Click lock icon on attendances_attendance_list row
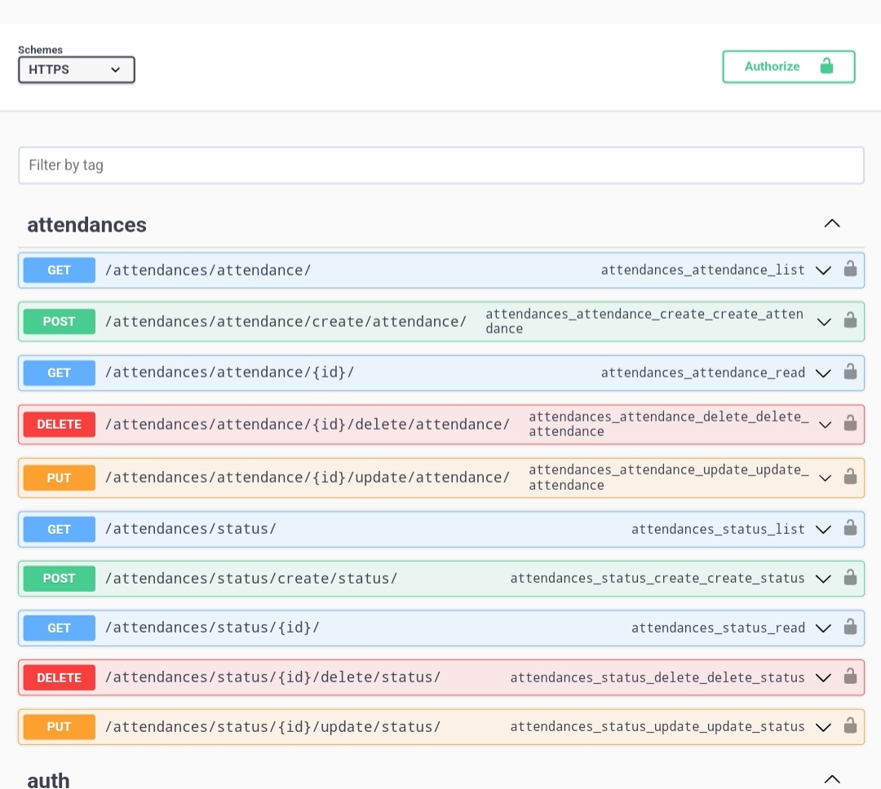881x789 pixels. (x=850, y=269)
